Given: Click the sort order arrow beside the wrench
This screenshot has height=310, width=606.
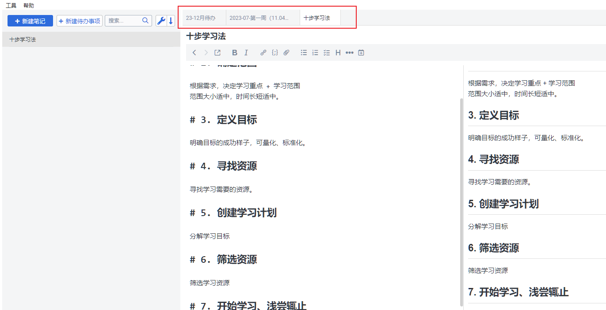Looking at the screenshot, I should (170, 21).
